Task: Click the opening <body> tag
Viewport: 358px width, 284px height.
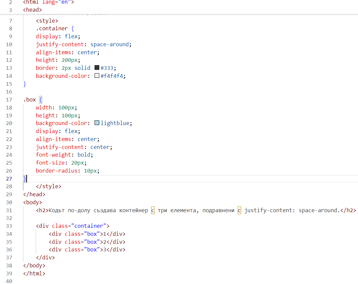Action: [33, 202]
